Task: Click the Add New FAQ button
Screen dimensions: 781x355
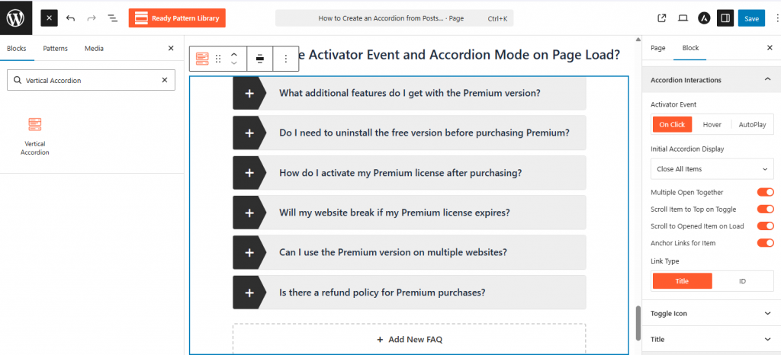Action: [x=409, y=340]
